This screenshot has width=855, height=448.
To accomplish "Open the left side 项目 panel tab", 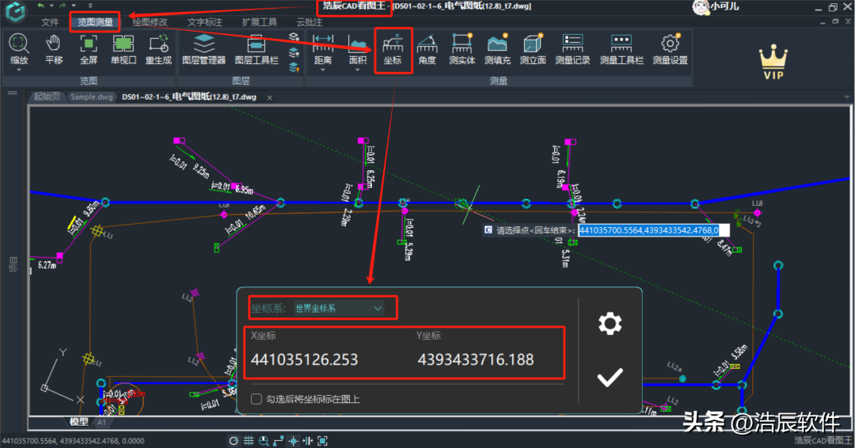I will point(13,264).
